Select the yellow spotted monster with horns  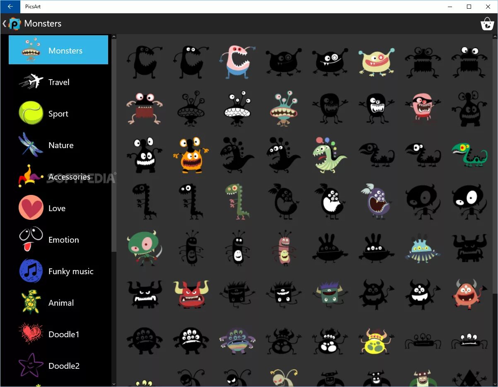[x=377, y=341]
